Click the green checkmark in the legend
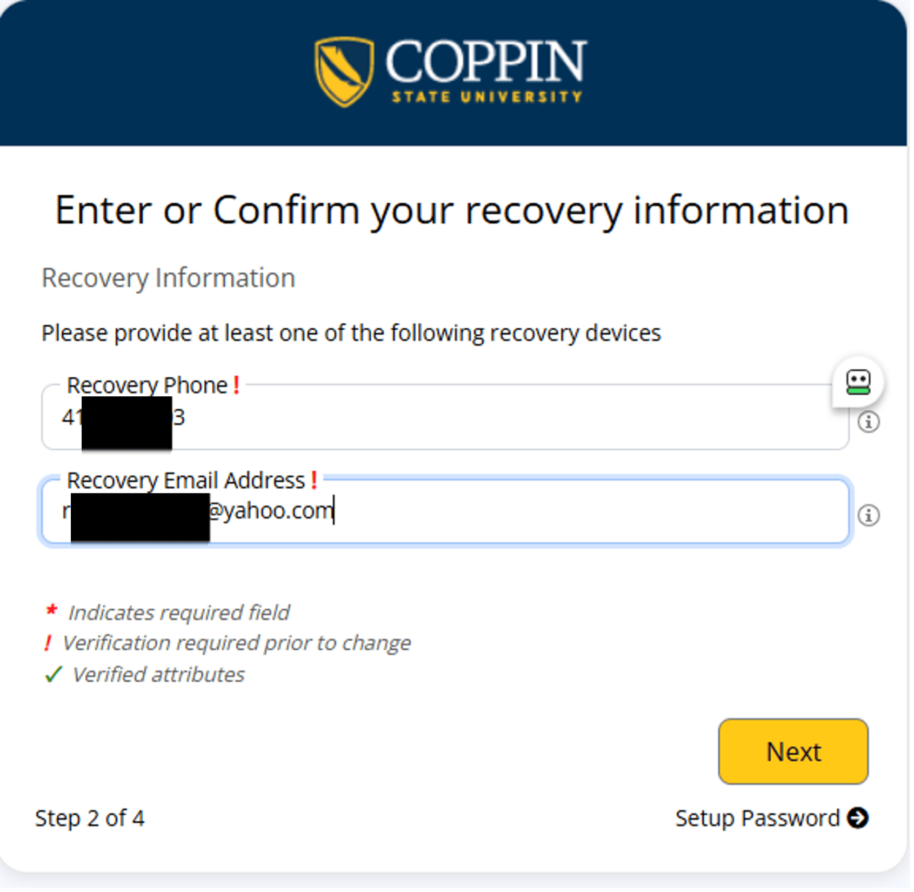 coord(54,673)
